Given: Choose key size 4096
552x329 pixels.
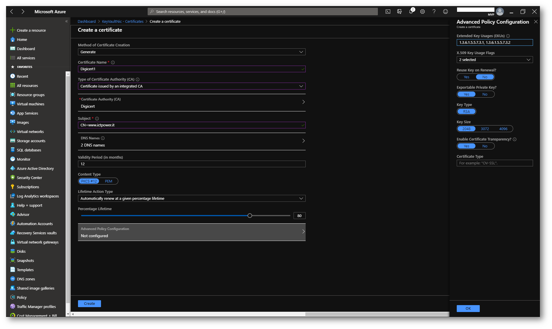Looking at the screenshot, I should tap(503, 129).
